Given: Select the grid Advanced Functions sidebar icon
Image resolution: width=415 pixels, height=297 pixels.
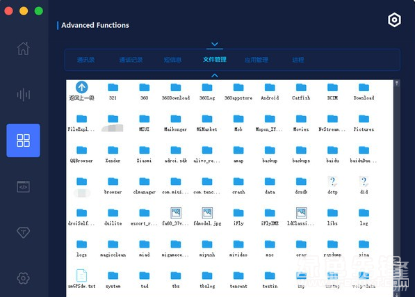Looking at the screenshot, I should [24, 141].
